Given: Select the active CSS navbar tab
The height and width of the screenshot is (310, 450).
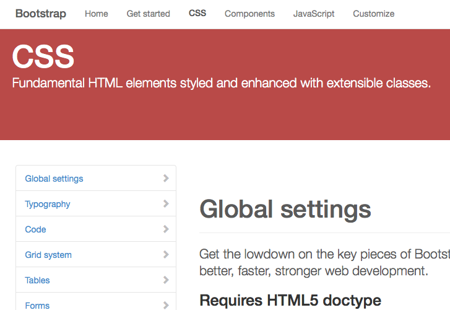Looking at the screenshot, I should pyautogui.click(x=197, y=14).
